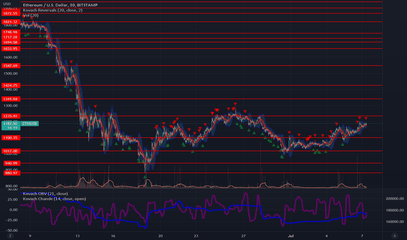Viewport: 407px width, 240px height.
Task: Select the Vol (20) indicator legend
Action: tap(31, 15)
